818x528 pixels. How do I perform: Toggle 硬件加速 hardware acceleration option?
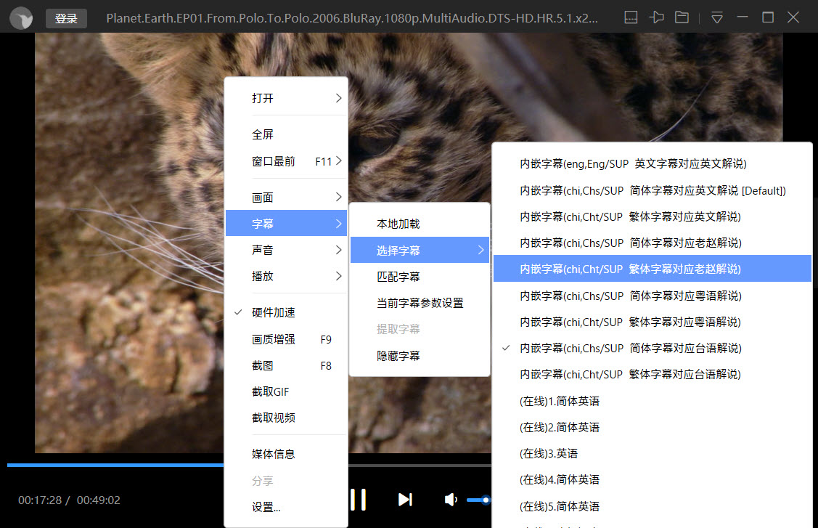pos(273,312)
